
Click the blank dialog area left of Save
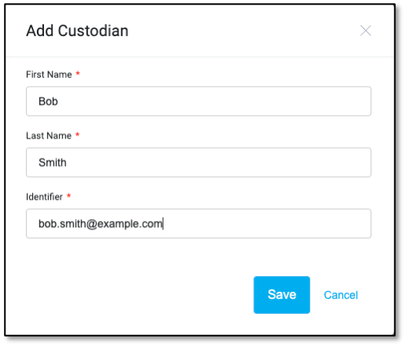131,295
